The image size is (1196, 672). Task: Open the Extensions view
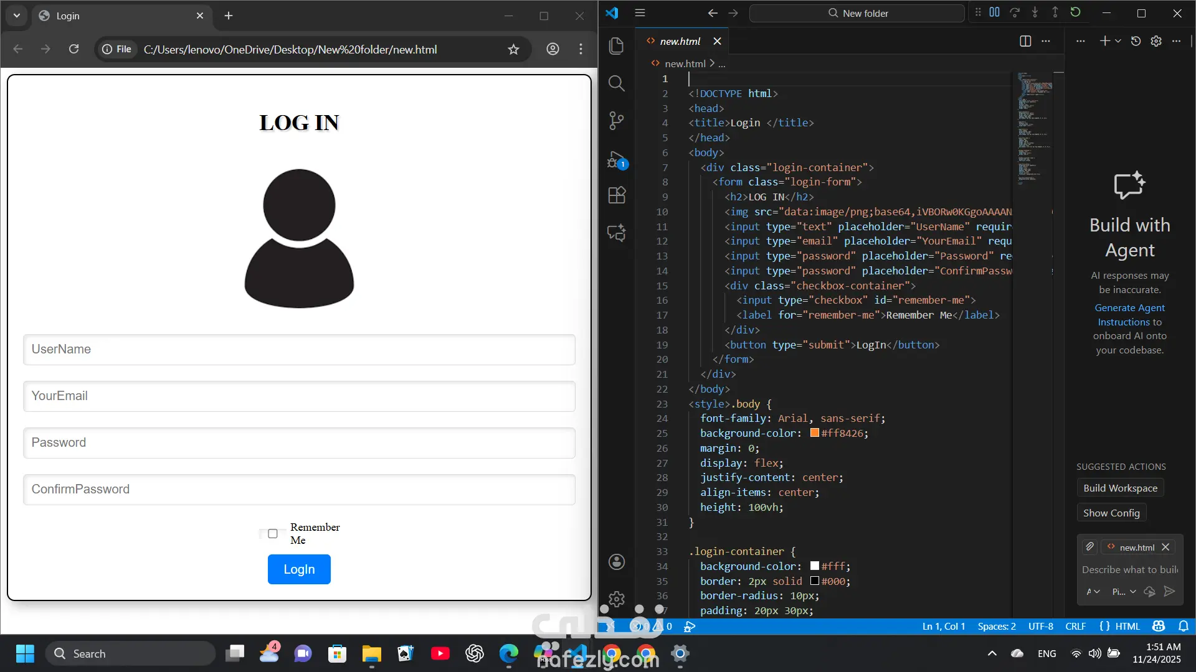click(x=616, y=195)
